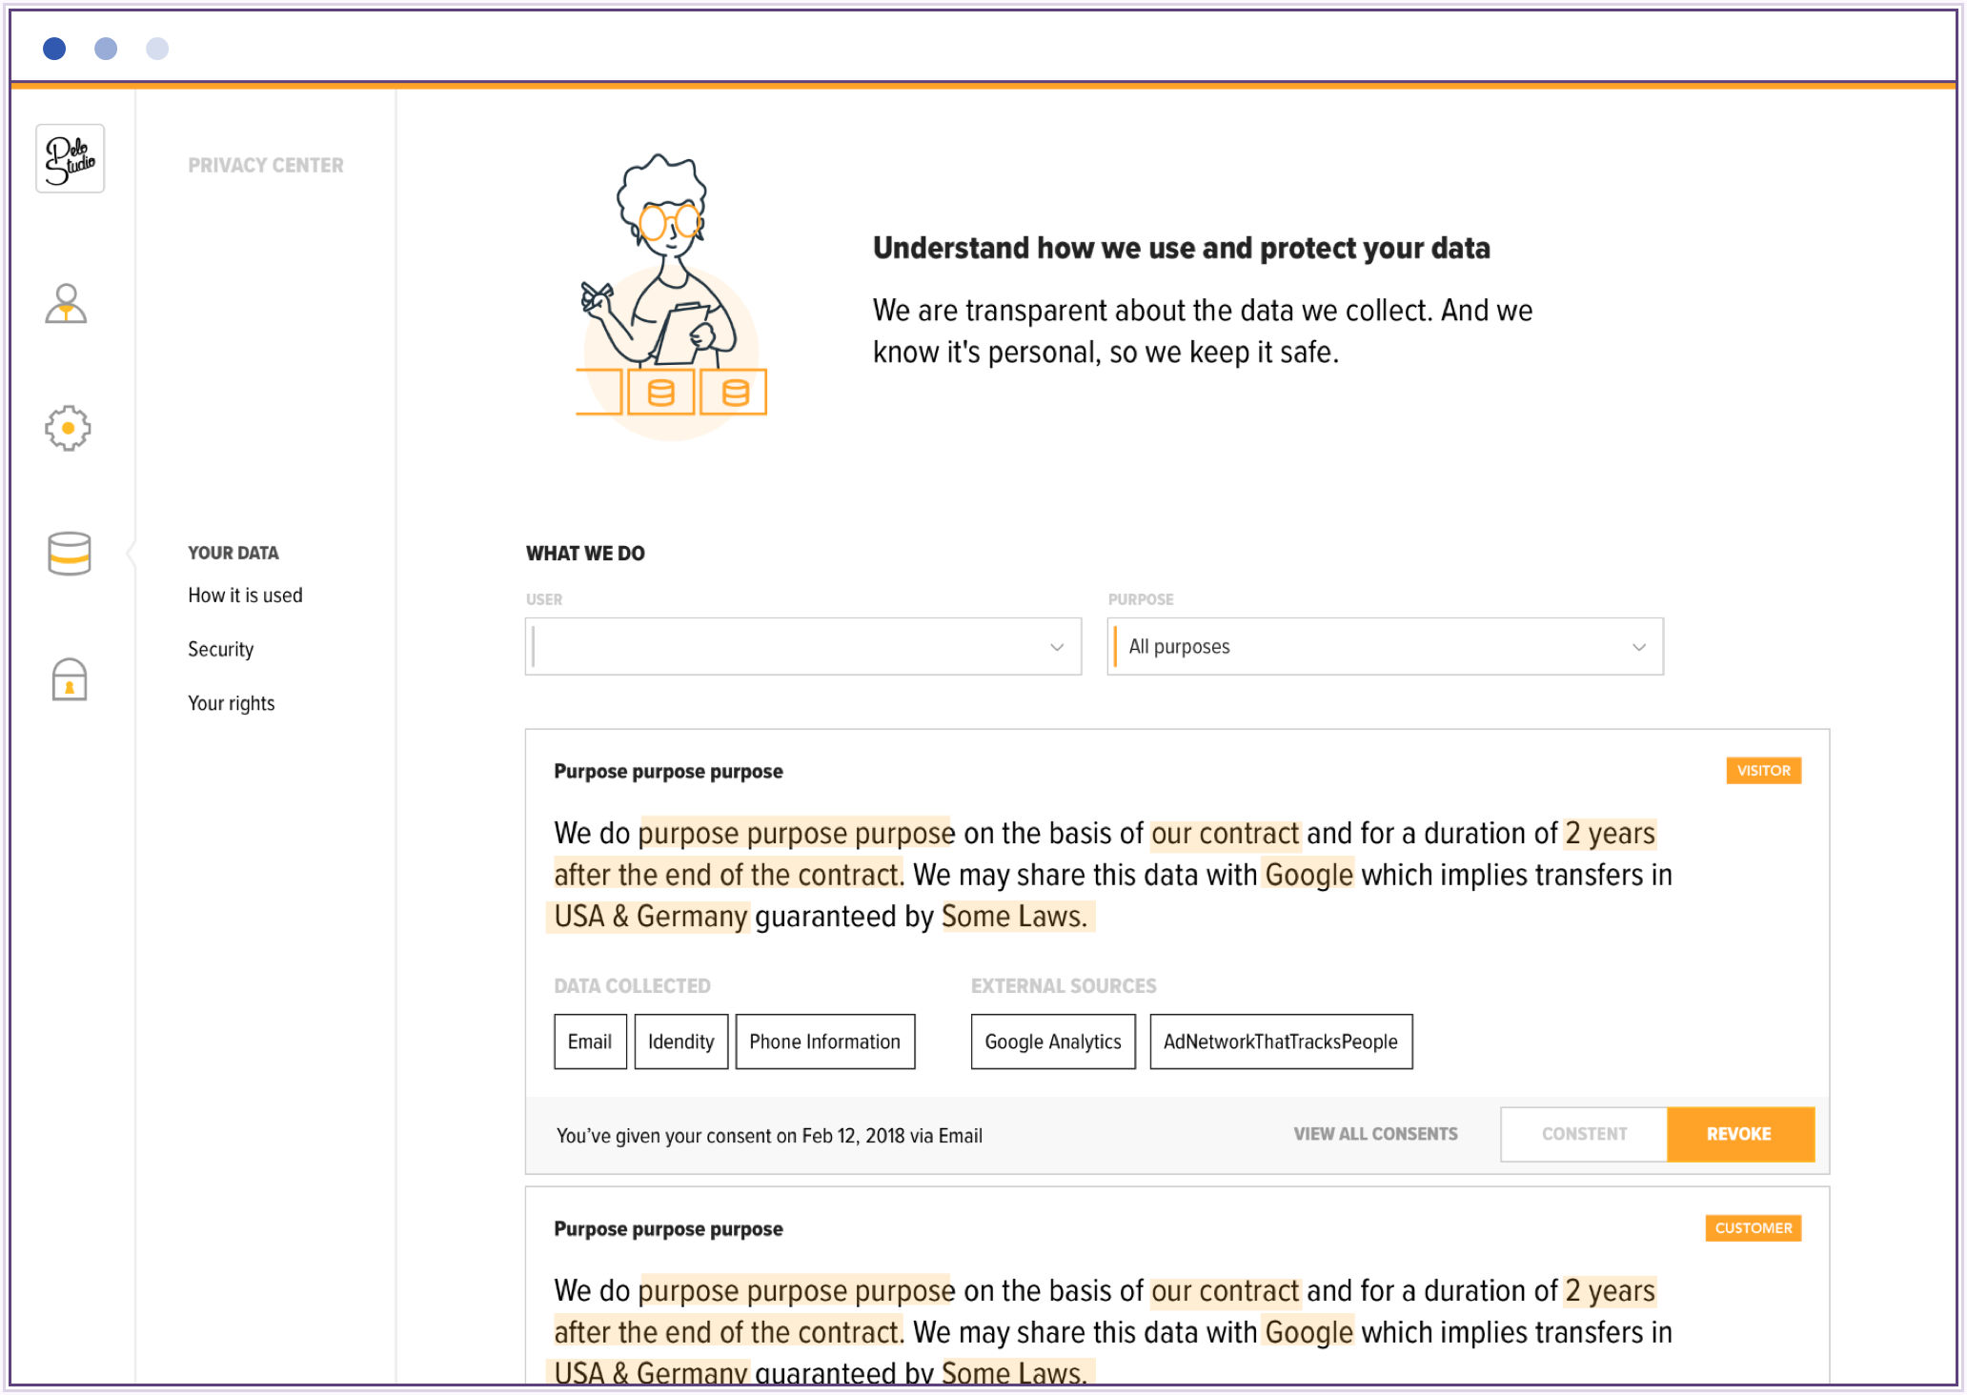Click the user profile icon in sidebar
Screen dimensions: 1967x1395
[70, 297]
